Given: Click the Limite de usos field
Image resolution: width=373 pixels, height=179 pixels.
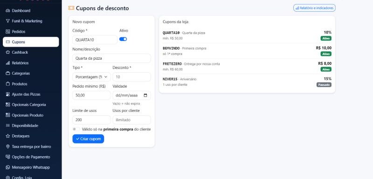Looking at the screenshot, I should (91, 120).
